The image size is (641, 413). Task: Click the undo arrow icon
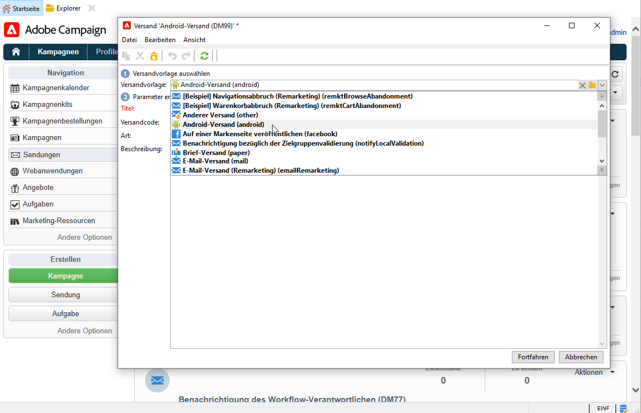point(172,55)
